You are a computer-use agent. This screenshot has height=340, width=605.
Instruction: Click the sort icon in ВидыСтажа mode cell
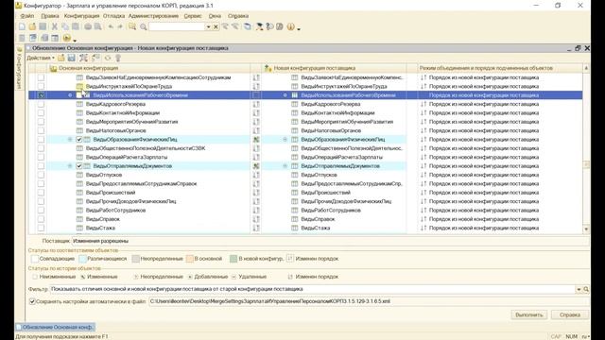[423, 228]
